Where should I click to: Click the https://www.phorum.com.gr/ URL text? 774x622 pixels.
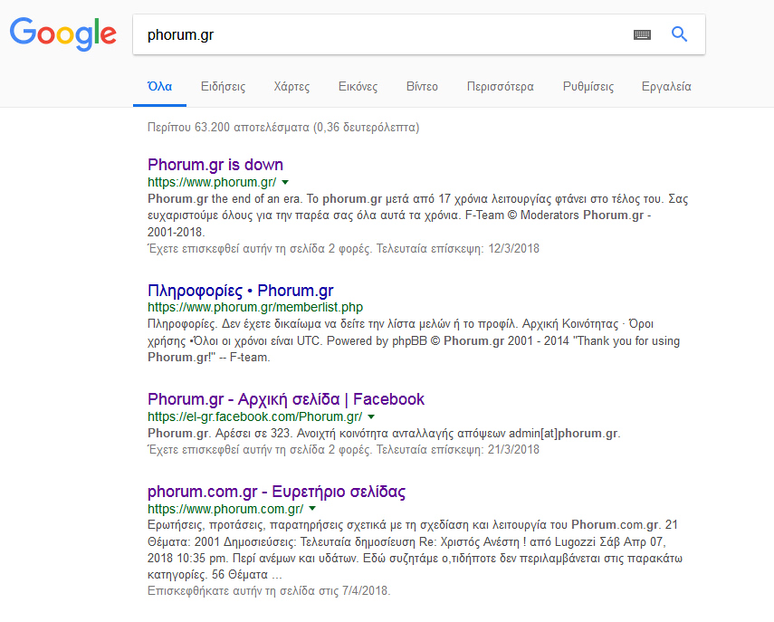pyautogui.click(x=225, y=509)
